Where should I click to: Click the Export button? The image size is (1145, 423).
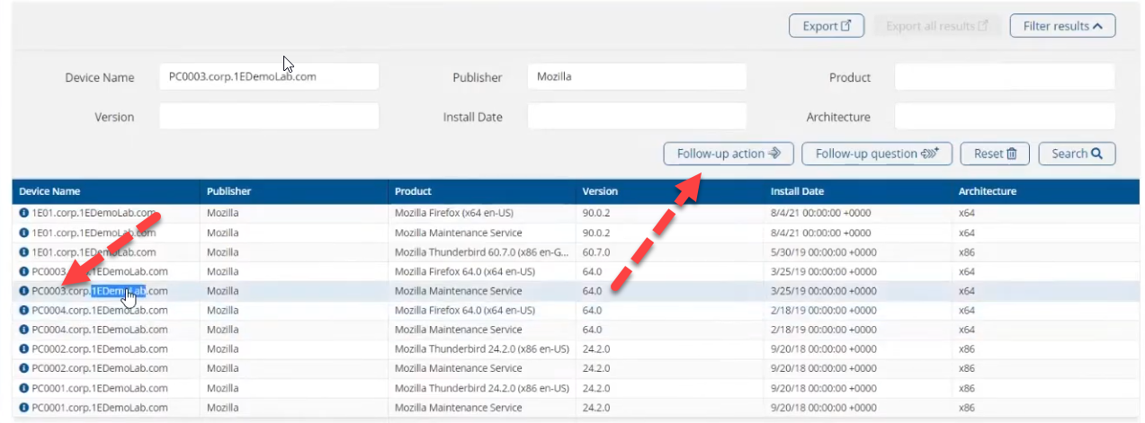click(827, 26)
